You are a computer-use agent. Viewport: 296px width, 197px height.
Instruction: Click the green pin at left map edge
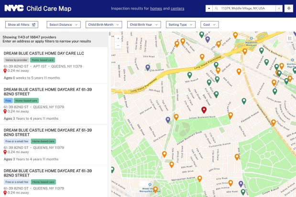coord(112,170)
